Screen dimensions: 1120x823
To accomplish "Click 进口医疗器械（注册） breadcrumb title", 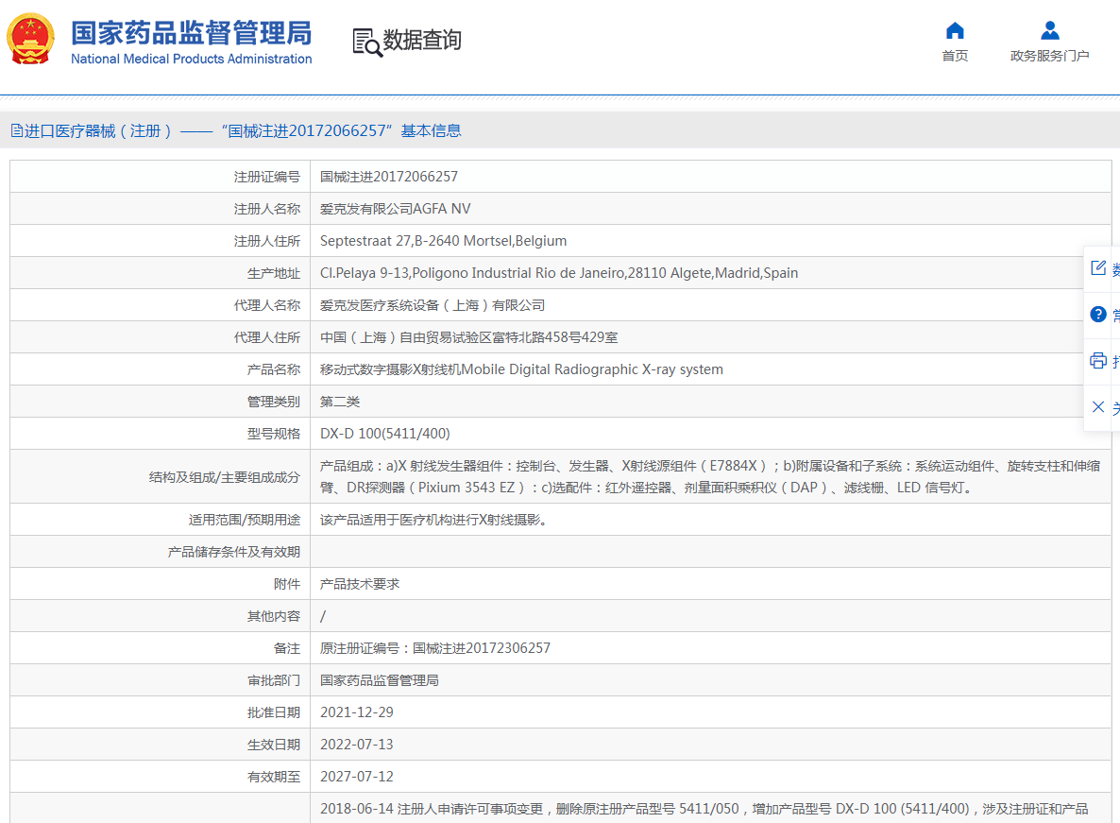I will (x=98, y=130).
